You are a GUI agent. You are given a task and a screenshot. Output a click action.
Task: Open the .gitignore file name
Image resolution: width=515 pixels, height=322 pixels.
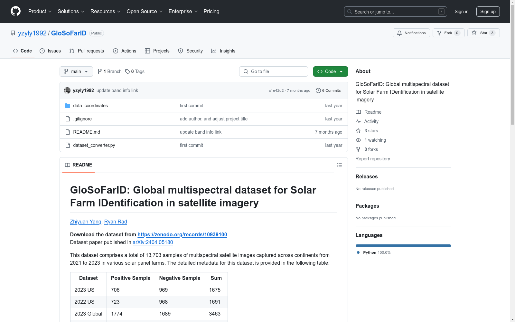(82, 119)
